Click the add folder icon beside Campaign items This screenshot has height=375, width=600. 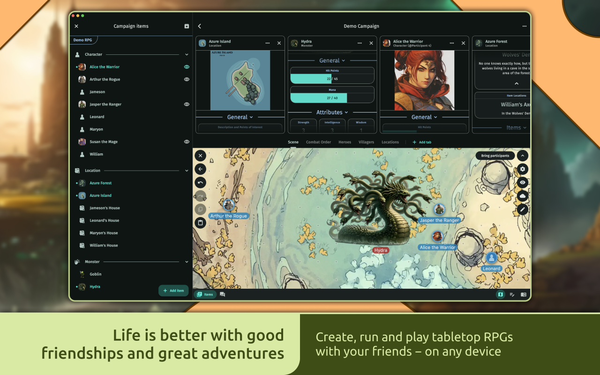(187, 26)
